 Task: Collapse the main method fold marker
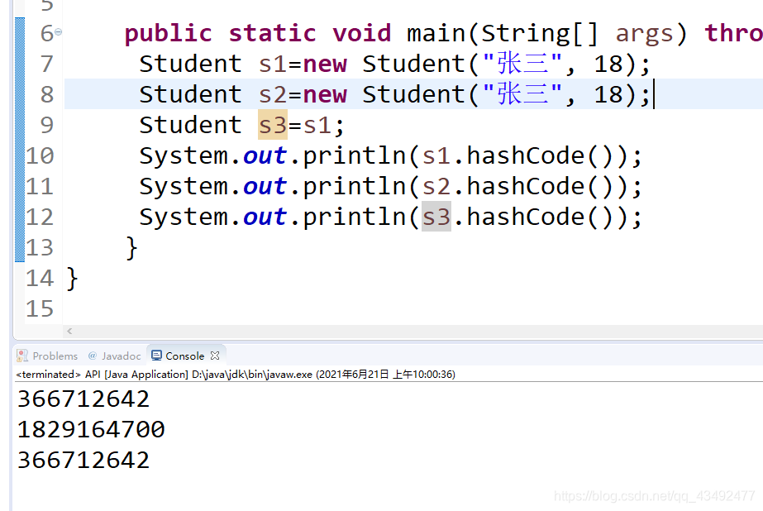point(59,32)
